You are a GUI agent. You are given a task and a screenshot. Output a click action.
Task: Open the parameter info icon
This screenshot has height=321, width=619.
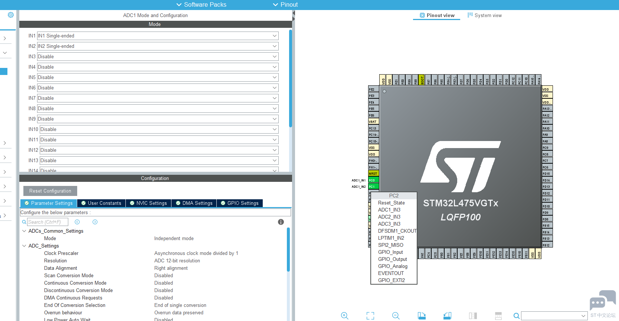coord(281,222)
